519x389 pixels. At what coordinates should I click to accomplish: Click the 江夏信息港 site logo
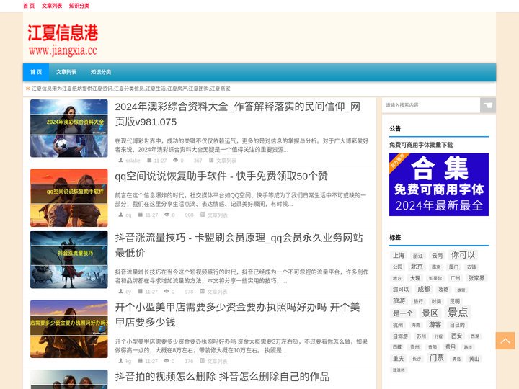click(x=63, y=40)
